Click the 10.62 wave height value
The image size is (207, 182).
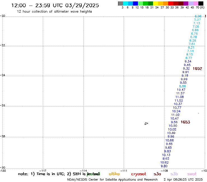pos(164,162)
